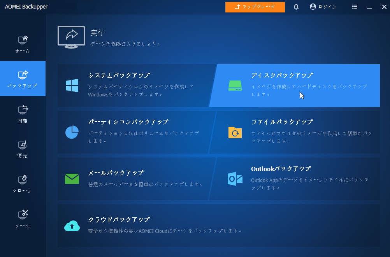Select the バックアップ sidebar icon

pos(23,75)
